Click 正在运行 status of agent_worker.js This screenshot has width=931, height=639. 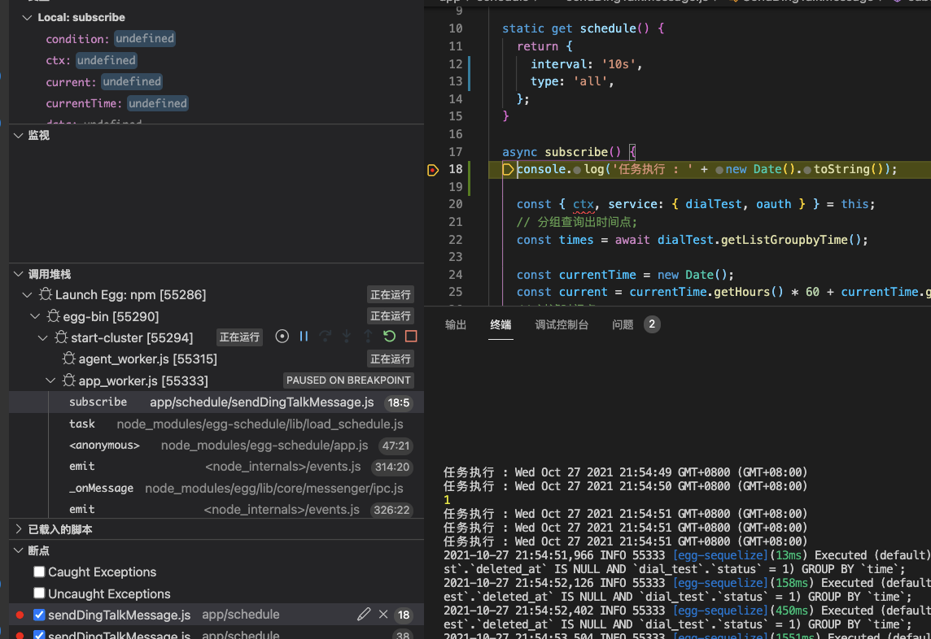click(x=390, y=359)
